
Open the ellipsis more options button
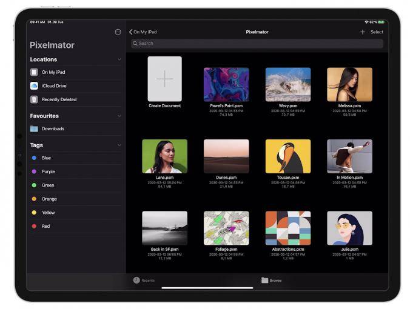[x=118, y=32]
